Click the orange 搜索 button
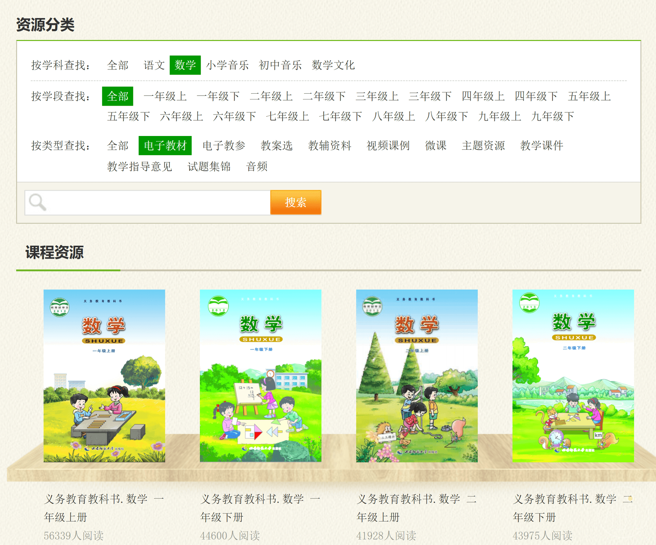The image size is (656, 545). 296,202
